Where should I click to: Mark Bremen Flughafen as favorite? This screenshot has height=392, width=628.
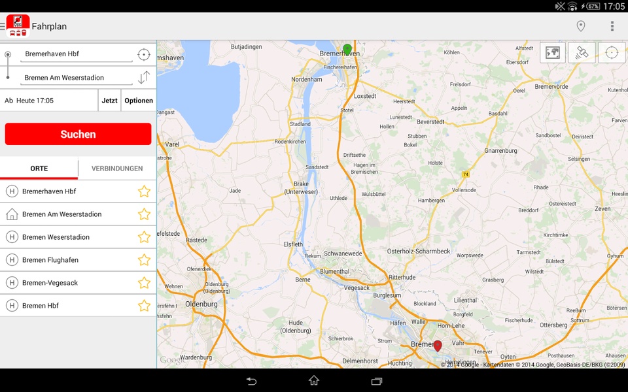[x=144, y=260]
